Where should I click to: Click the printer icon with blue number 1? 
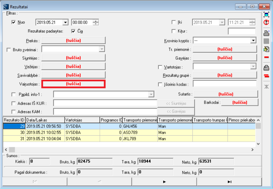(266, 33)
